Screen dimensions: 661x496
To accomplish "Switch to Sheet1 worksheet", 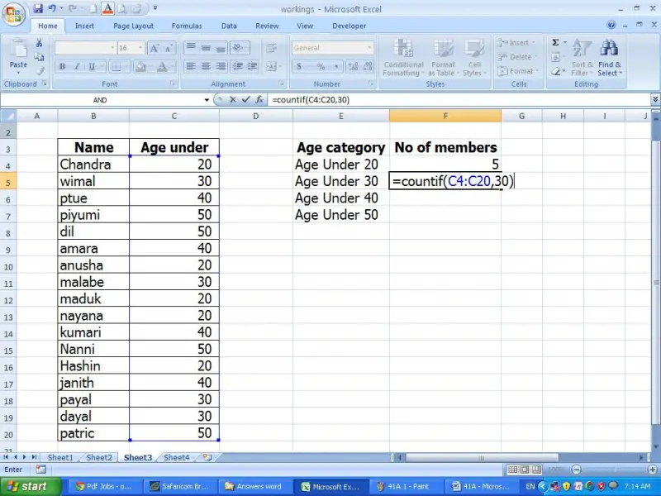I will (x=60, y=458).
